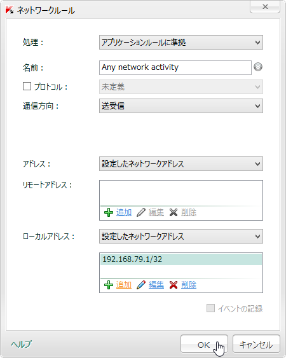Screen dimensions: 286x358
Task: Click the キャンセル button
Action: [x=256, y=344]
